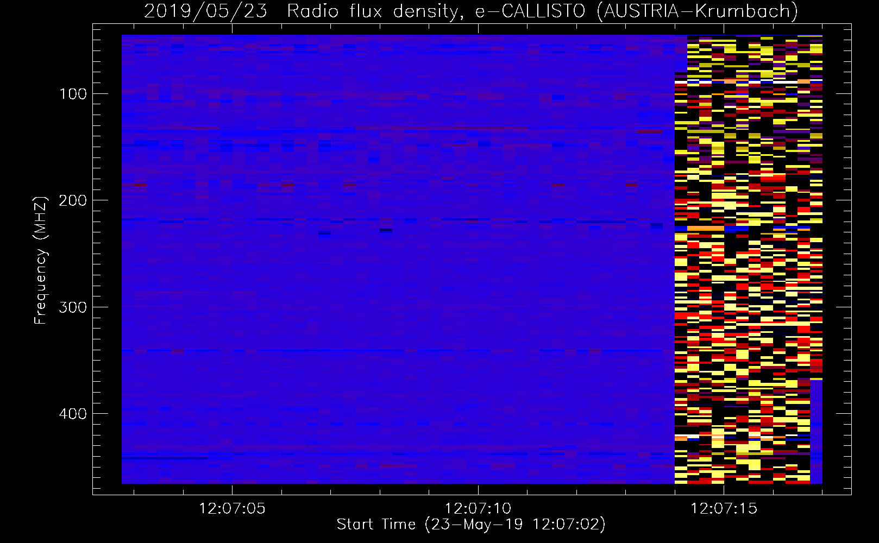Viewport: 879px width, 543px height.
Task: Click the 'Frequency (MHZ)' axis label
Action: pos(41,260)
